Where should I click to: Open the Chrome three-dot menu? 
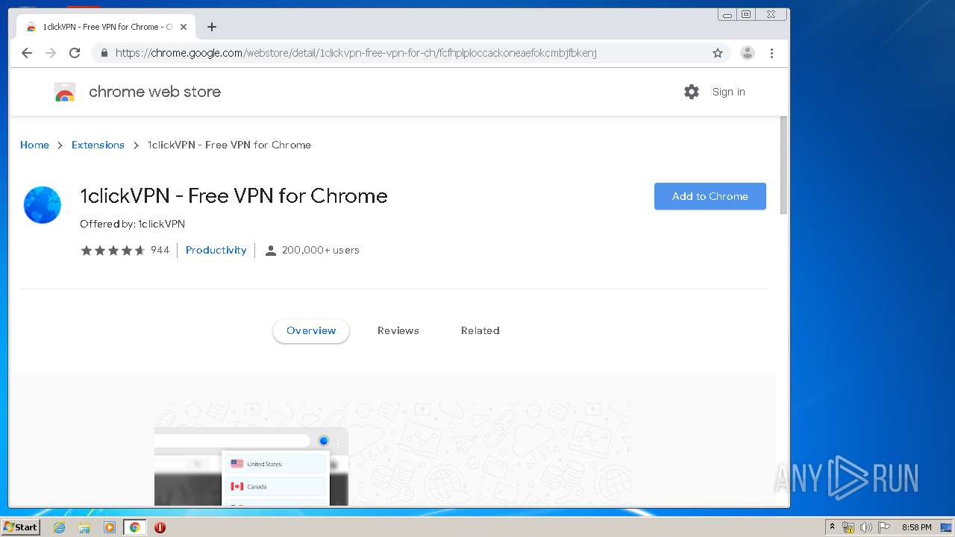coord(771,53)
